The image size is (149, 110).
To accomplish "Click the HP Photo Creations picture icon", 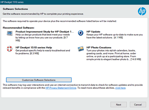I will point(81,49).
